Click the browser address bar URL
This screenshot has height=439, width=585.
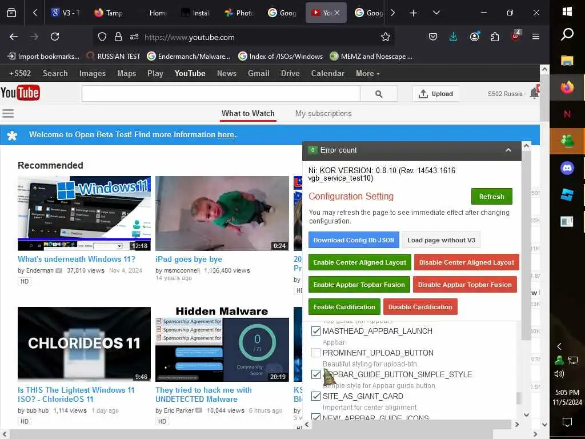pyautogui.click(x=189, y=37)
